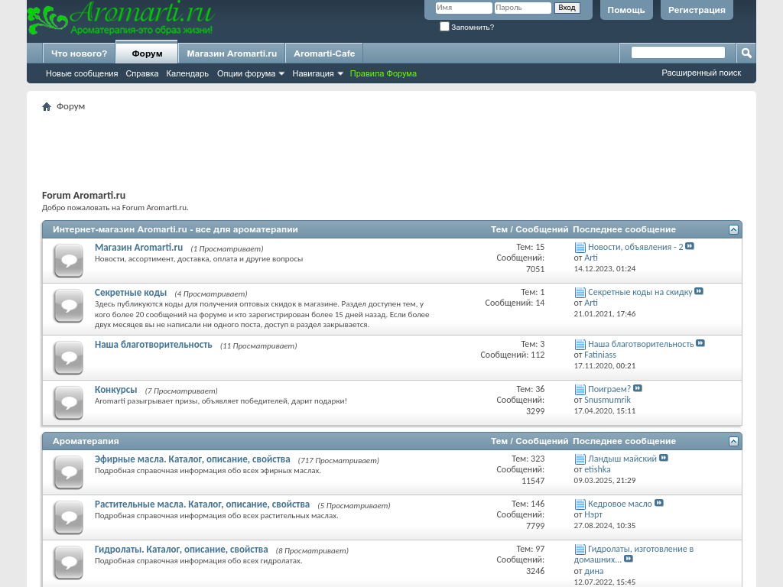
Task: Switch to the Что нового? tab
Action: tap(79, 54)
